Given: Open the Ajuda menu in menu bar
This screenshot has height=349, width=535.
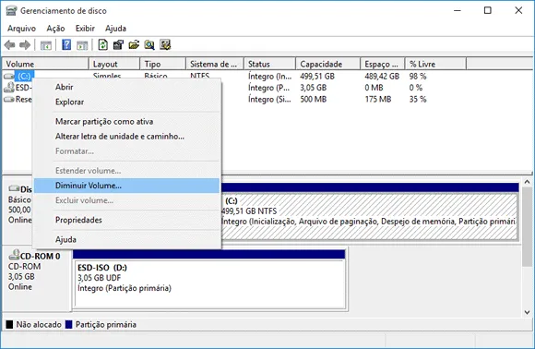Looking at the screenshot, I should (x=115, y=29).
